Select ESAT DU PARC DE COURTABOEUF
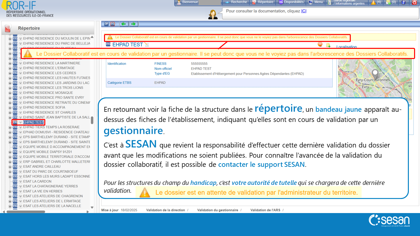The width and height of the screenshot is (420, 236). tap(51, 171)
